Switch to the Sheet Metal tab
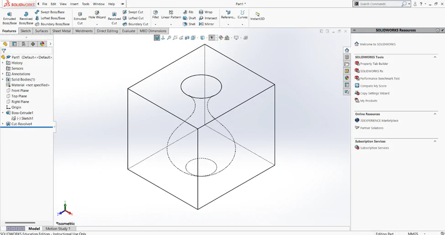445x235 pixels. [61, 31]
